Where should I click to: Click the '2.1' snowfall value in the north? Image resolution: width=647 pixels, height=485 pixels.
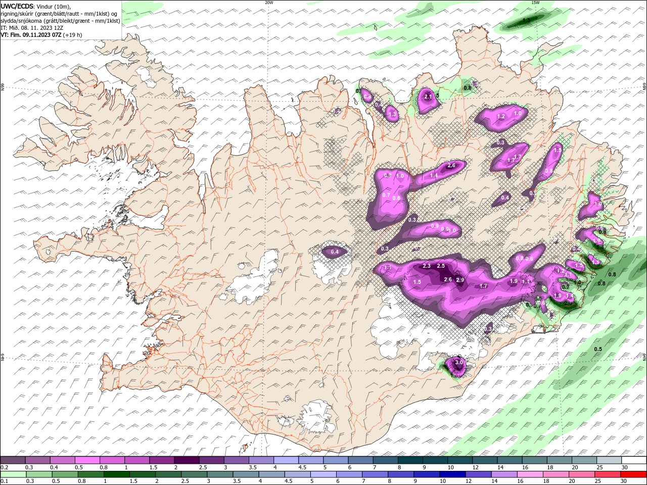click(x=428, y=96)
